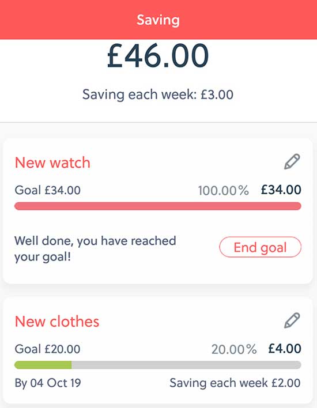Tap the Goal £34.00 label

click(48, 190)
